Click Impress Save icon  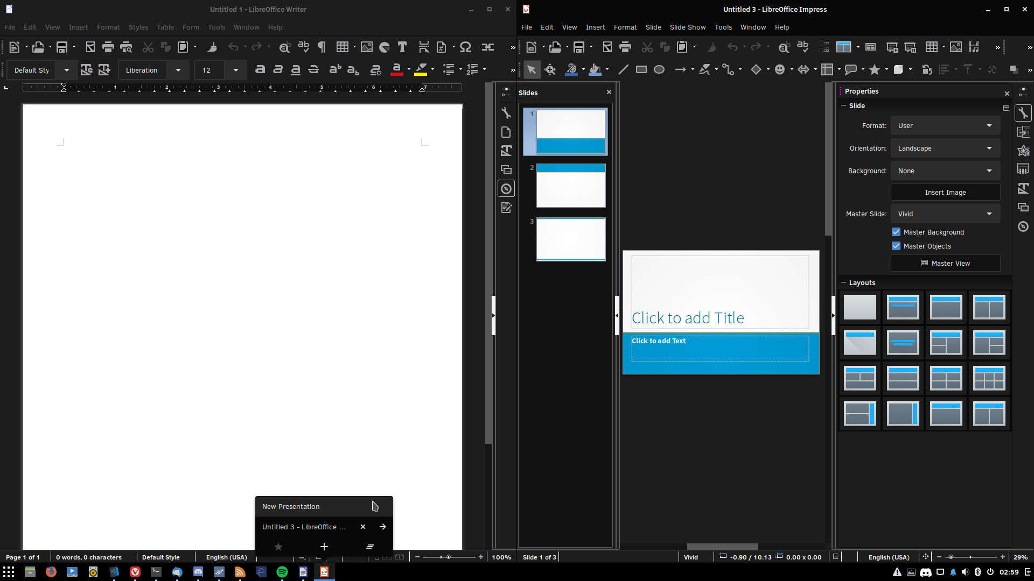579,47
